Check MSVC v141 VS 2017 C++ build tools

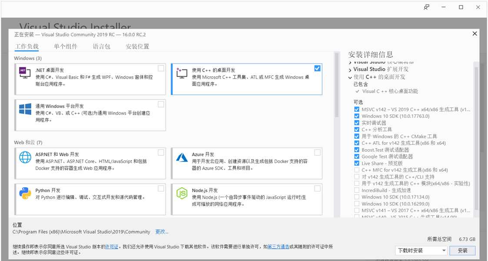click(x=357, y=210)
